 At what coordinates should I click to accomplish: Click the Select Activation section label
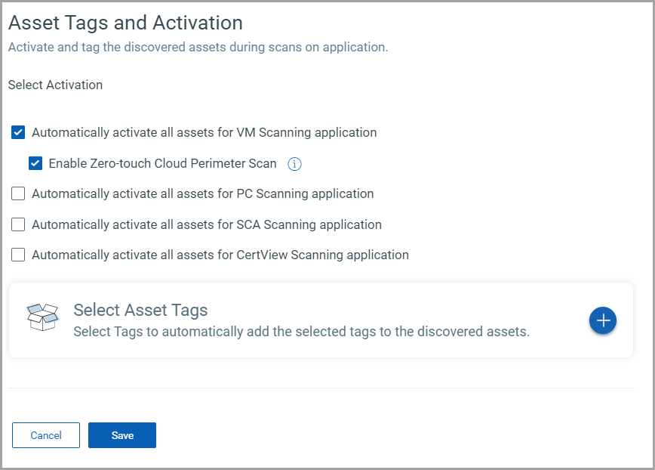[55, 85]
